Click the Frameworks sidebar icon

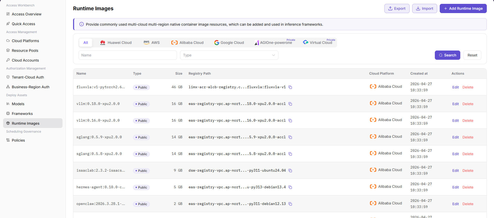pos(8,113)
